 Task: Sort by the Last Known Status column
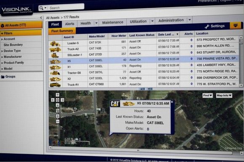142,35
